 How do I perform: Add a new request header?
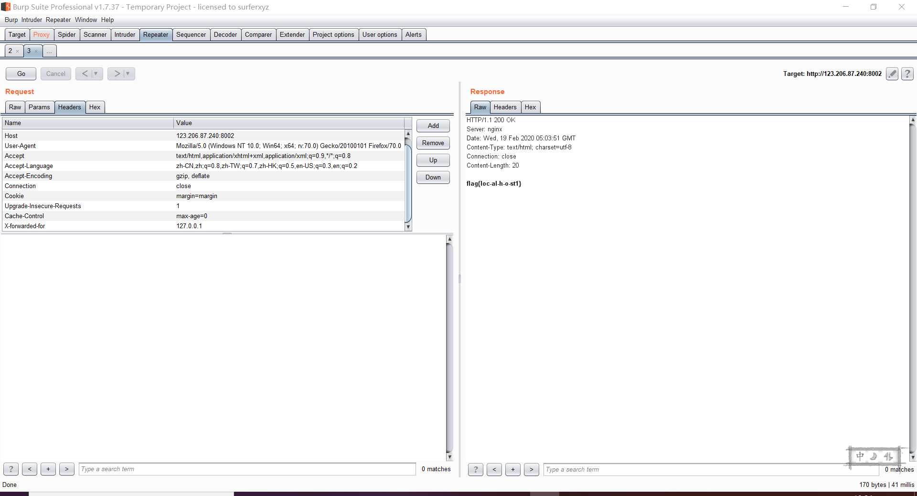(x=433, y=126)
